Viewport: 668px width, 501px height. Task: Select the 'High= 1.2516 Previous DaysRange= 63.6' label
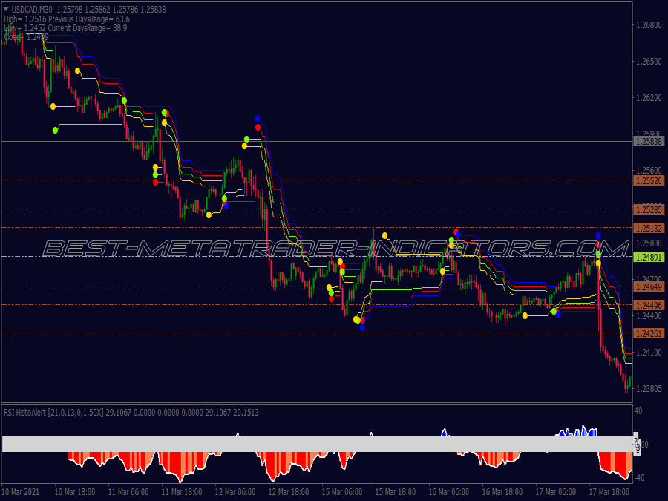point(67,19)
